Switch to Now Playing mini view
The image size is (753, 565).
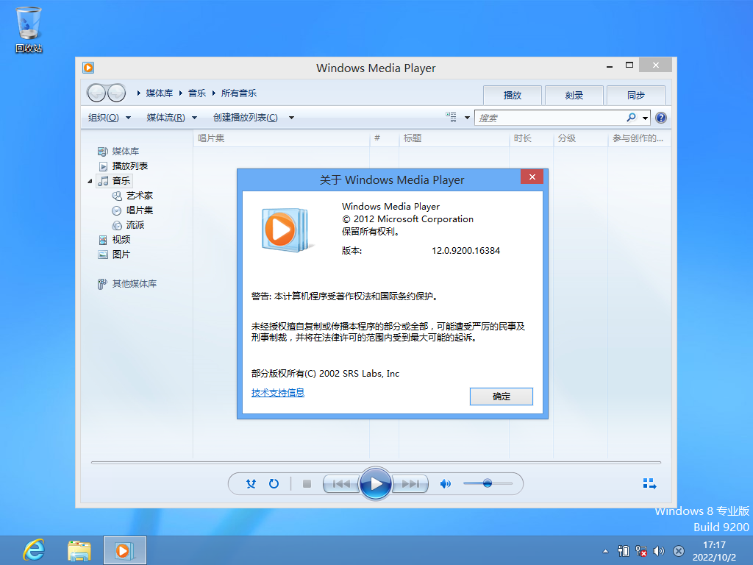[649, 483]
